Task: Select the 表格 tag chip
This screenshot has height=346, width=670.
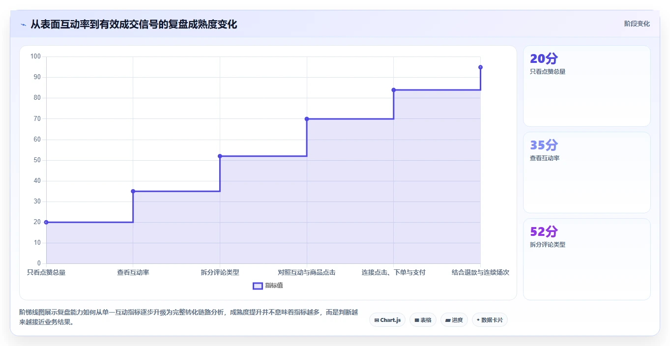Action: coord(423,320)
